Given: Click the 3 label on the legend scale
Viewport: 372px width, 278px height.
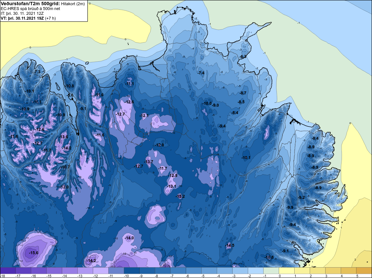Looking at the screenshot, I should tap(326, 276).
